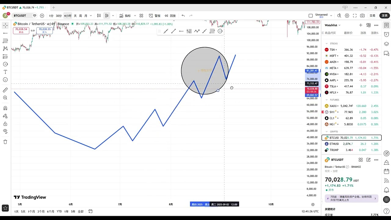Activate the zoom in tool
The width and height of the screenshot is (391, 220).
[x=5, y=98]
